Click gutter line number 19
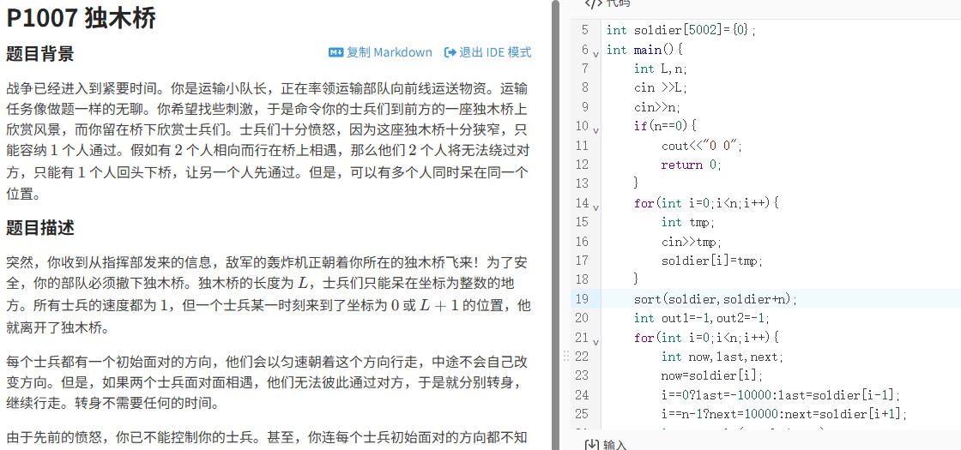The width and height of the screenshot is (961, 450). click(x=582, y=299)
